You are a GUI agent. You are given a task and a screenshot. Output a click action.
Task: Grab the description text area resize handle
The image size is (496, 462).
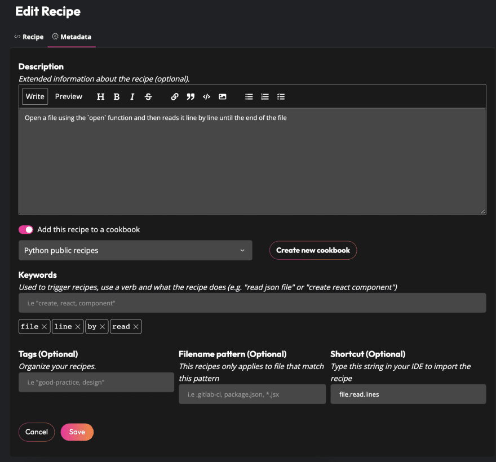[483, 211]
